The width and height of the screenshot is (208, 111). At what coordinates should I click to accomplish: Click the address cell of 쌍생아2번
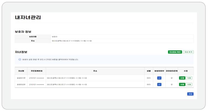point(95,84)
